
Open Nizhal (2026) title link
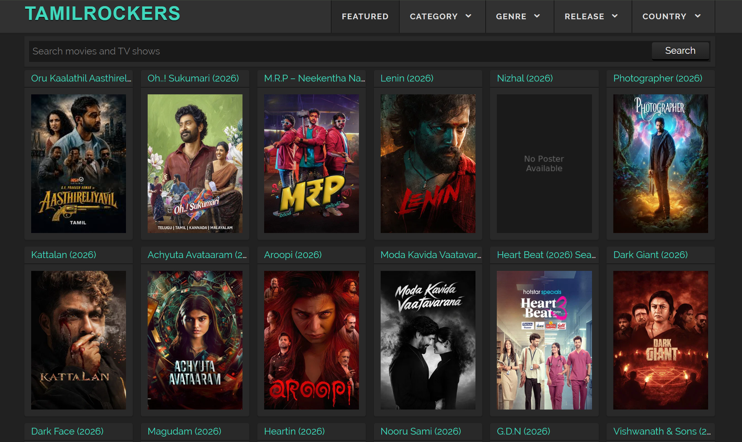click(x=525, y=78)
